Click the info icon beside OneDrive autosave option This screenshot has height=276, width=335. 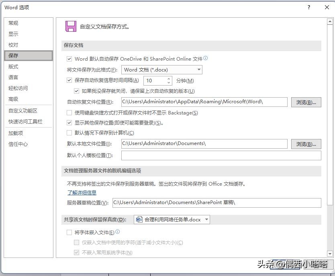205,58
